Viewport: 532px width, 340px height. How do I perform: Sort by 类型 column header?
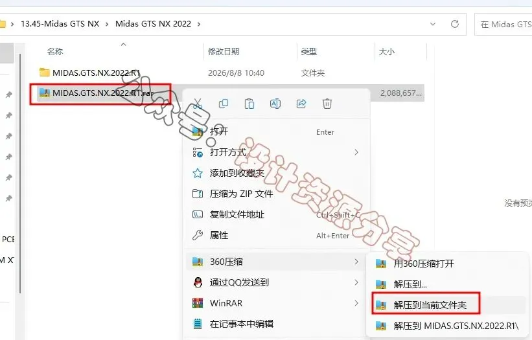pos(308,52)
